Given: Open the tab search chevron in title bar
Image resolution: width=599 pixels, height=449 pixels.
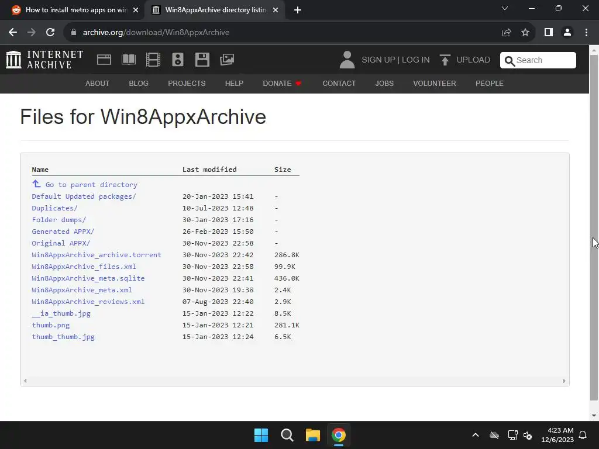Looking at the screenshot, I should pos(505,8).
